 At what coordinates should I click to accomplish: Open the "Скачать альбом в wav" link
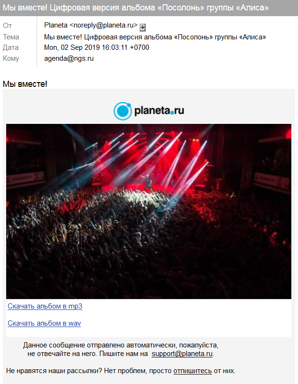(44, 323)
